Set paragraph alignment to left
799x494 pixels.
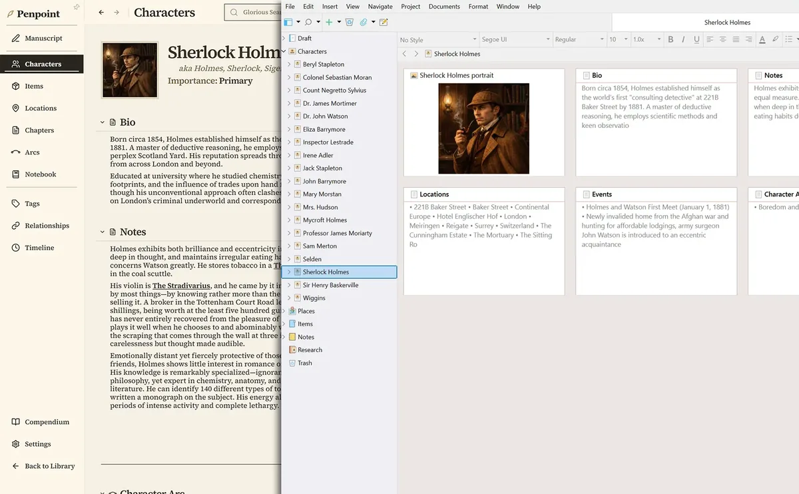(x=710, y=39)
